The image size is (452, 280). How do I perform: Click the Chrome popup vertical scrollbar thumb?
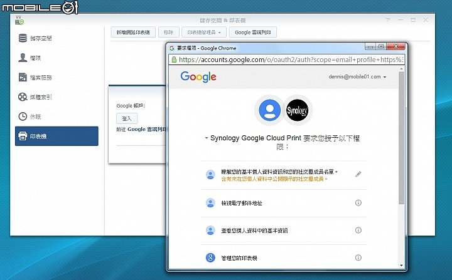point(401,138)
